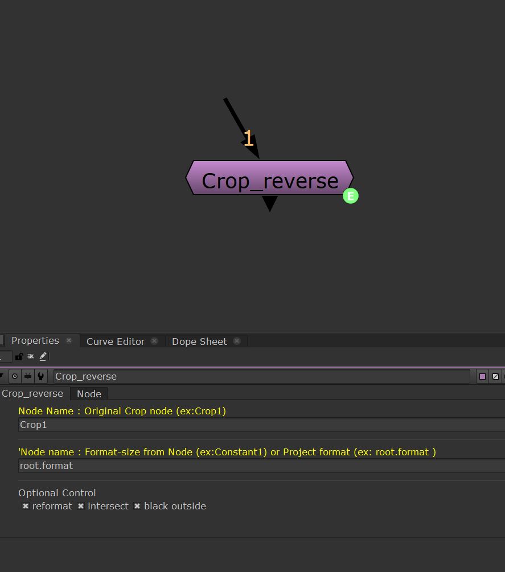Viewport: 505px width, 572px height.
Task: Click the show node inputs icon
Action: (x=27, y=376)
